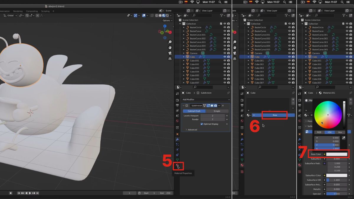Select wireframe viewport shading
This screenshot has height=199, width=354.
point(157,16)
